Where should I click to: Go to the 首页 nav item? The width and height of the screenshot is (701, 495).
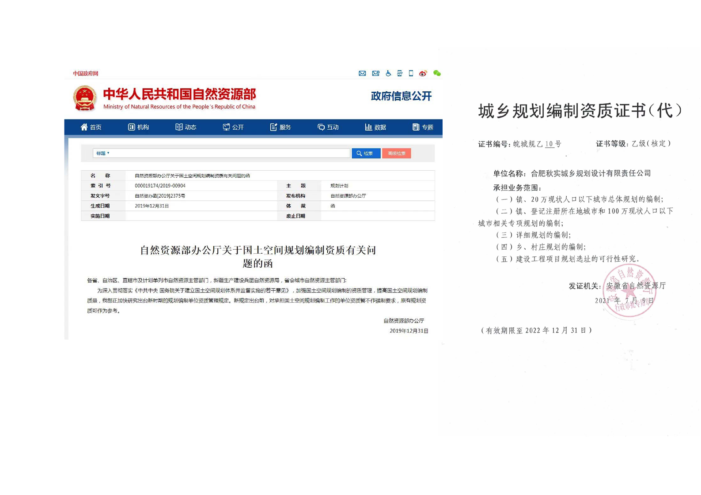pos(91,127)
